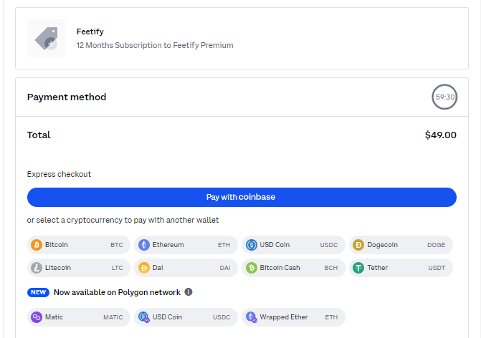This screenshot has height=338, width=481.
Task: Click the blue USD Coin icon
Action: coord(251,245)
